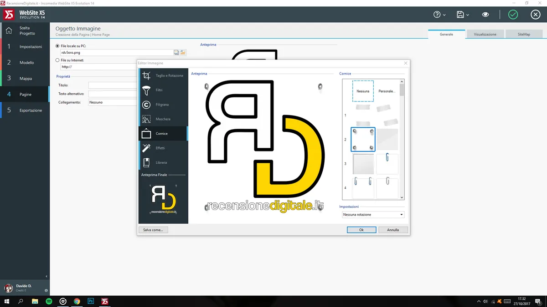Click the Anteprima Finale logo thumbnail
The height and width of the screenshot is (307, 547).
pyautogui.click(x=163, y=200)
